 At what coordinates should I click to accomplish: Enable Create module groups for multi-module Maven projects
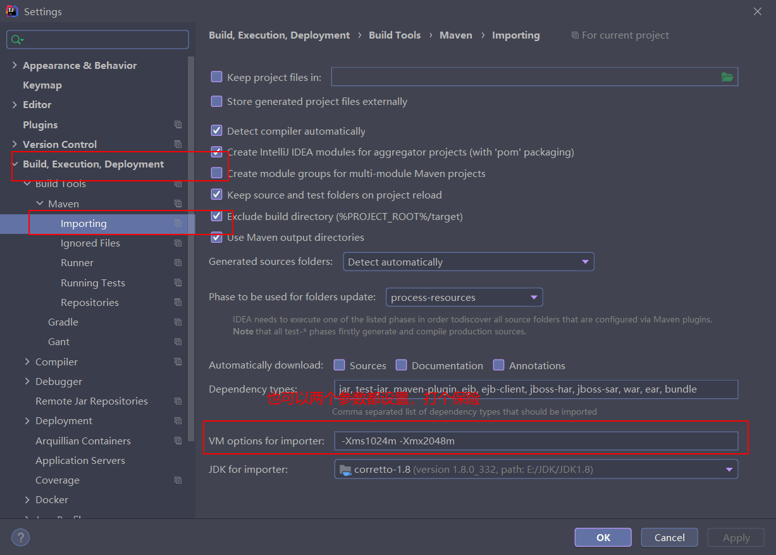pyautogui.click(x=216, y=173)
